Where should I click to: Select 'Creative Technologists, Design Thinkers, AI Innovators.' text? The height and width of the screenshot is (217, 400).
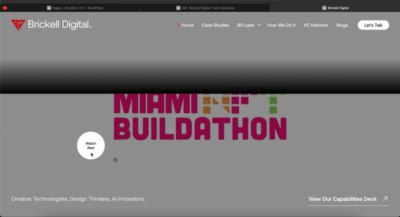click(x=78, y=199)
